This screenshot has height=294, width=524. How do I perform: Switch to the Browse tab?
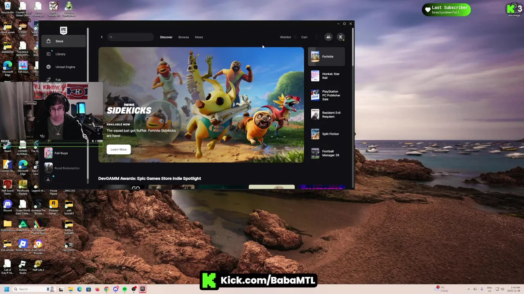[183, 37]
